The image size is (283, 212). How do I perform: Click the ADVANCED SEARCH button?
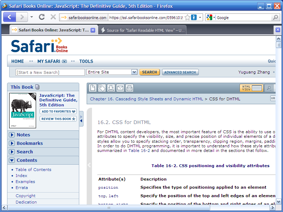pyautogui.click(x=180, y=72)
